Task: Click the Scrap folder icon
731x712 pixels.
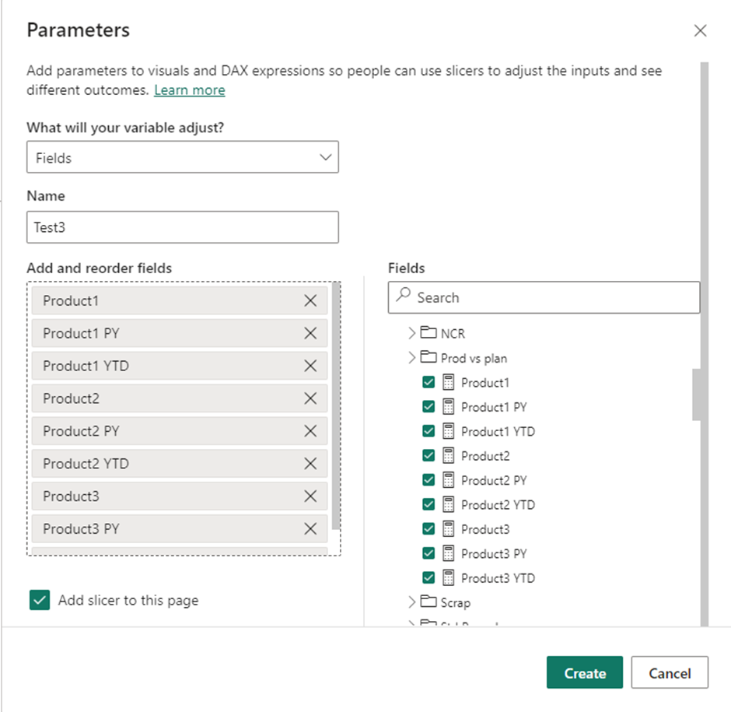Action: (x=428, y=601)
